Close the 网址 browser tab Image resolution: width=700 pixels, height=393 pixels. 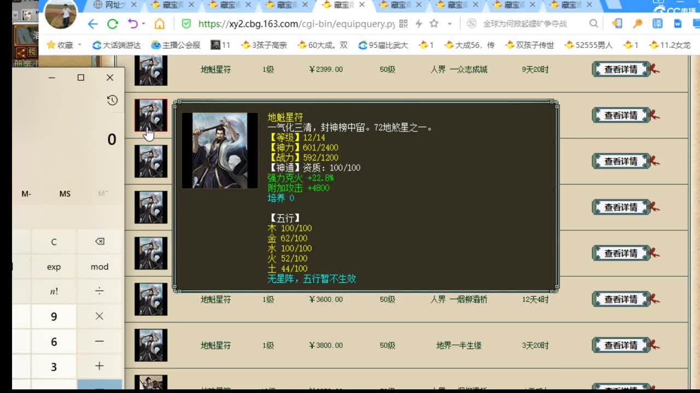tap(133, 5)
